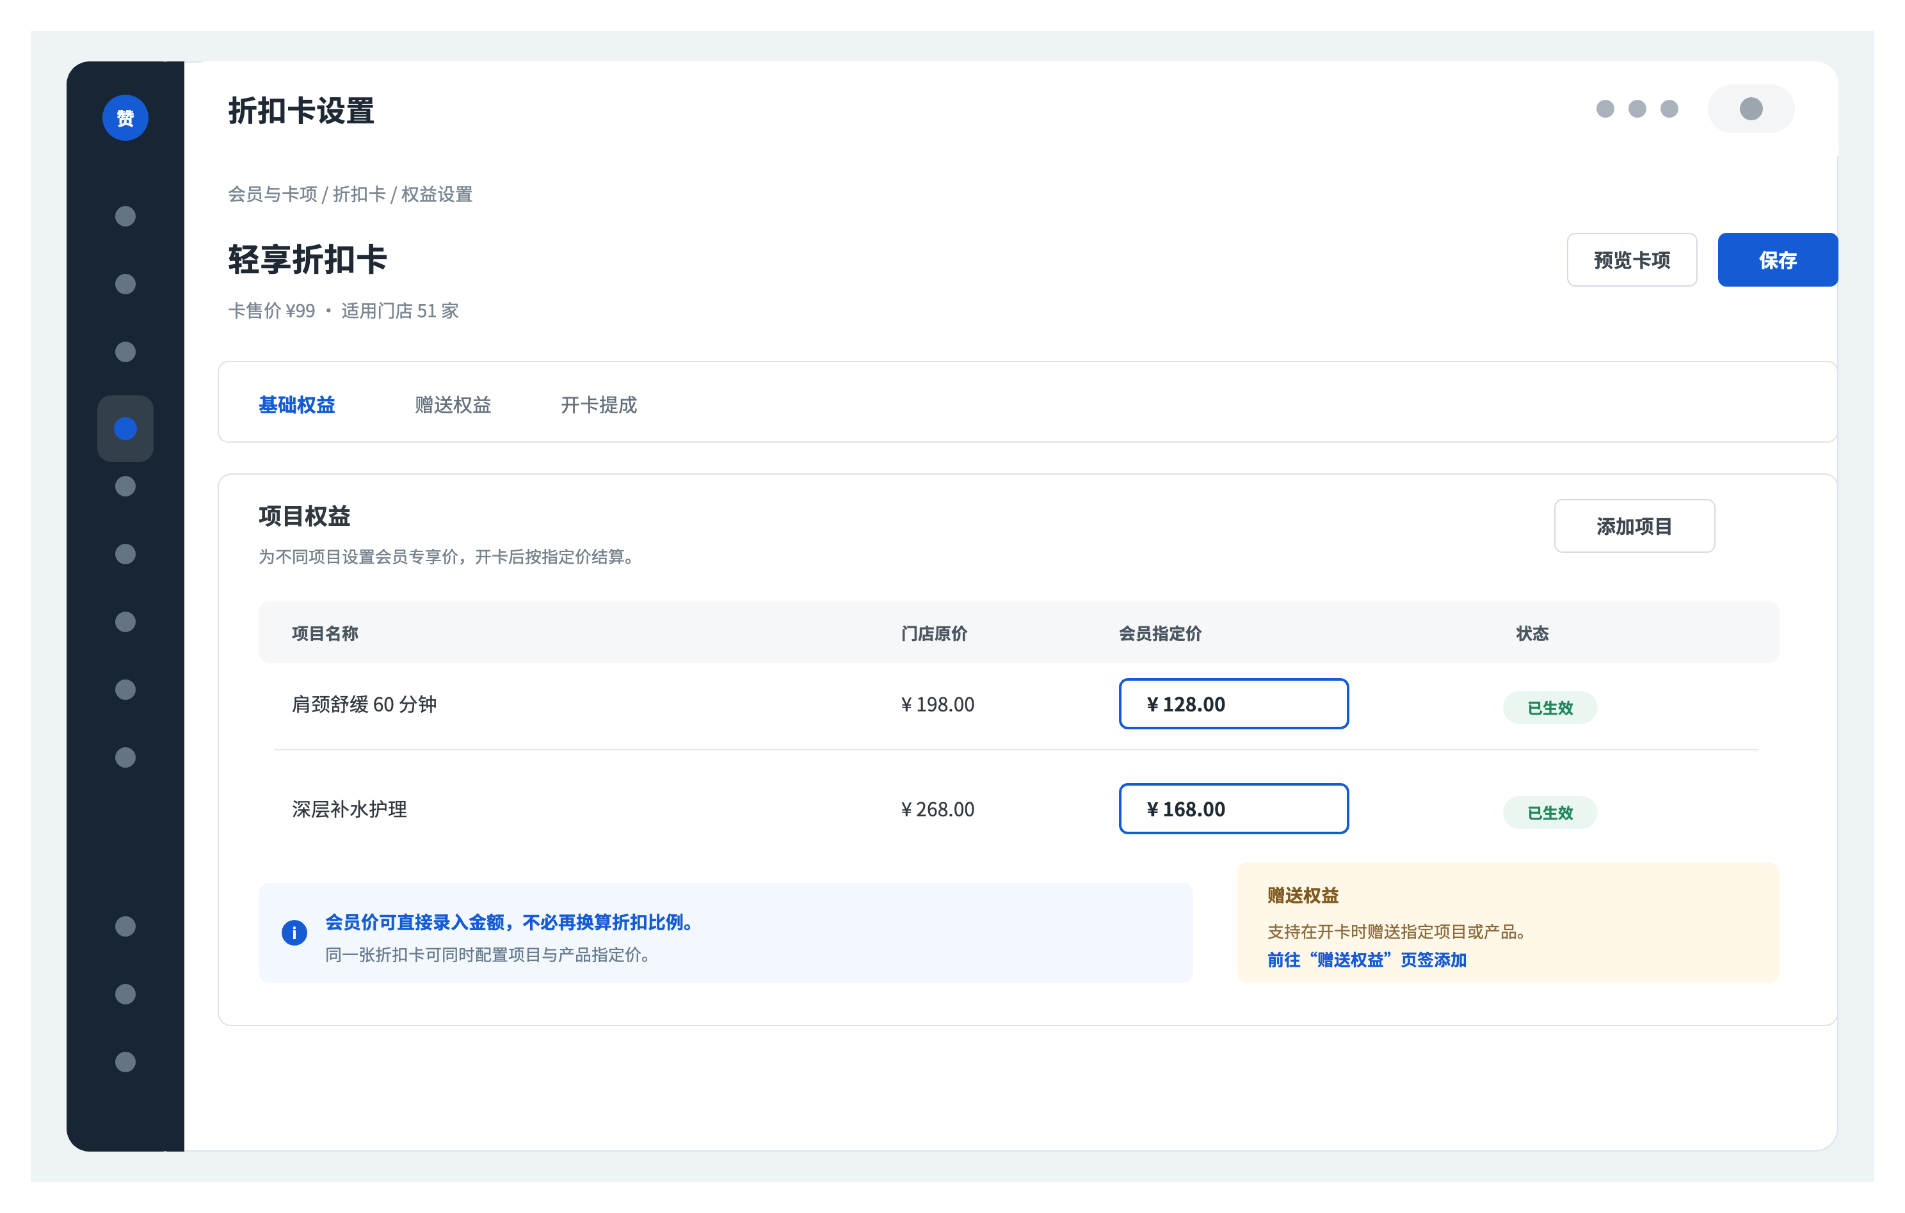
Task: Click the 赠送权益 heading in the yellow card
Action: coord(1303,896)
